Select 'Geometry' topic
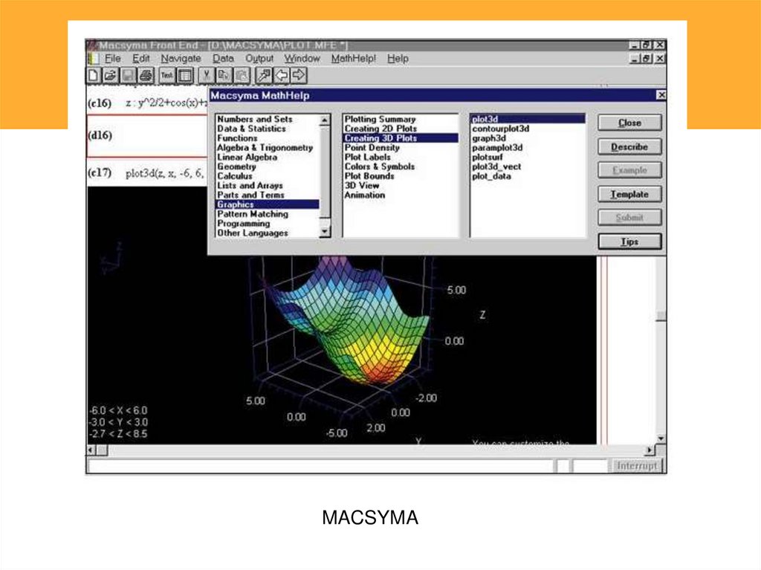Screen dimensions: 761x570 click(x=236, y=166)
